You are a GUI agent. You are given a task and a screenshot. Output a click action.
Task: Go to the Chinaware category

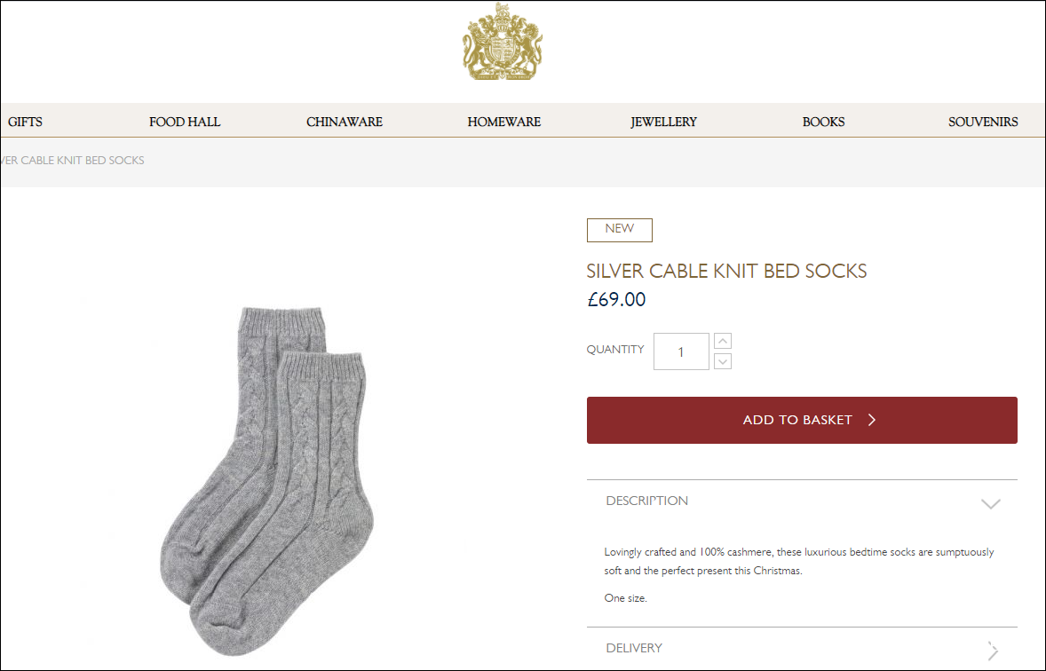tap(345, 122)
